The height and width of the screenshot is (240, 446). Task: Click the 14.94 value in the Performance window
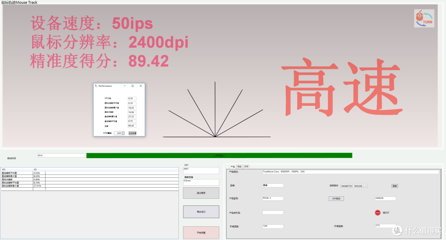pyautogui.click(x=132, y=112)
